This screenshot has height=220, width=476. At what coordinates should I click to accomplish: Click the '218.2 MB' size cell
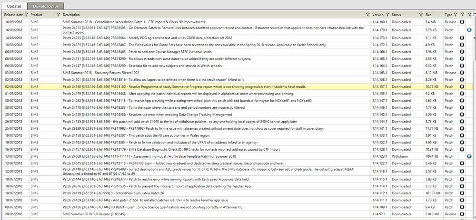tap(433, 214)
